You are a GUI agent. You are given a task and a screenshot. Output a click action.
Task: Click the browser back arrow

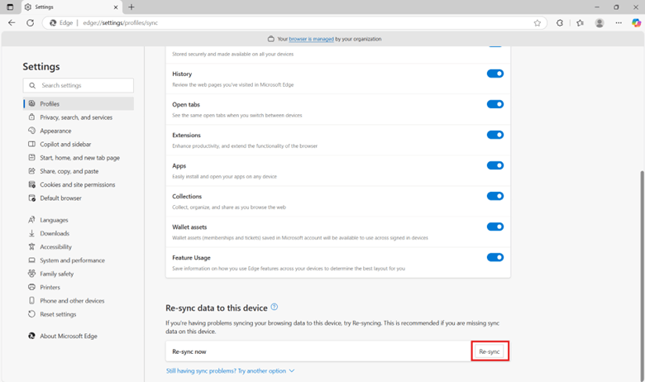point(12,23)
